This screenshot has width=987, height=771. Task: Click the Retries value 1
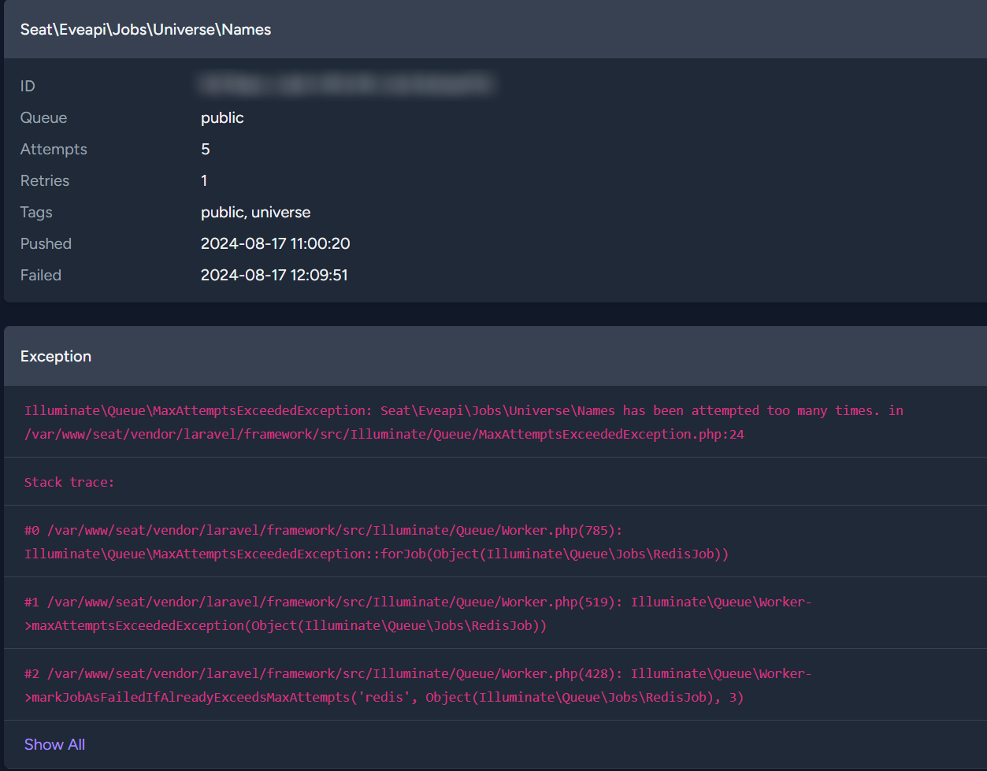pos(204,180)
